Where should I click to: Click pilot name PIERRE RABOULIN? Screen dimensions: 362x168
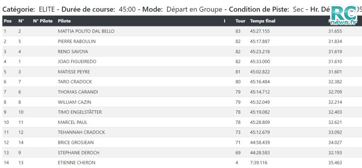(77, 42)
